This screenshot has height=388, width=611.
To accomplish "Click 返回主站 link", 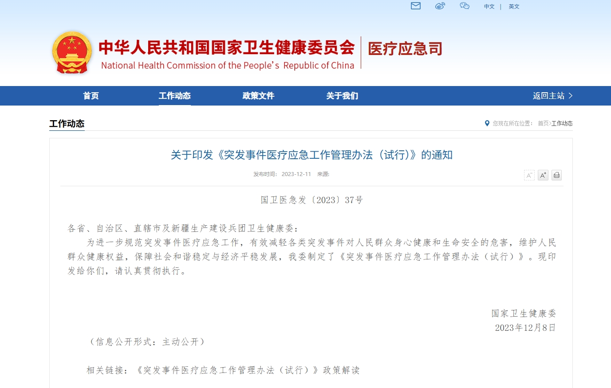I will coord(548,96).
